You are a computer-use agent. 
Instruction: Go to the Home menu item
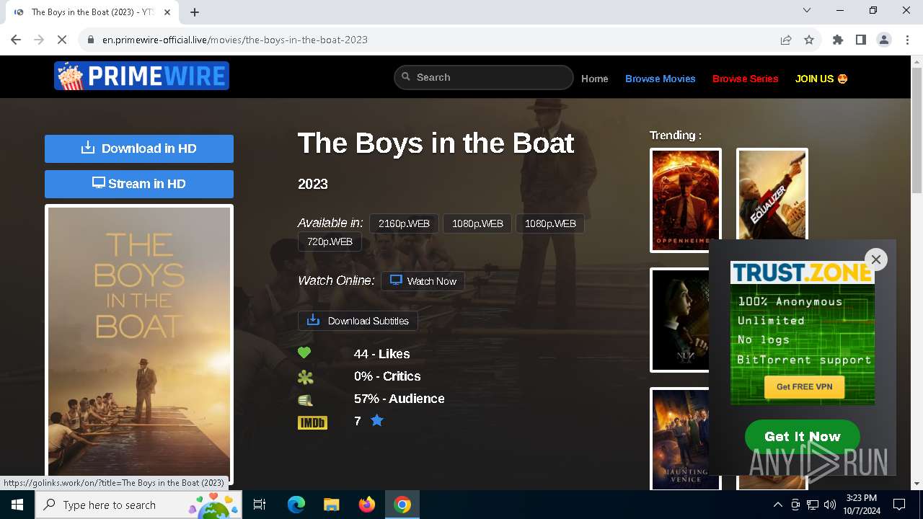(x=595, y=79)
